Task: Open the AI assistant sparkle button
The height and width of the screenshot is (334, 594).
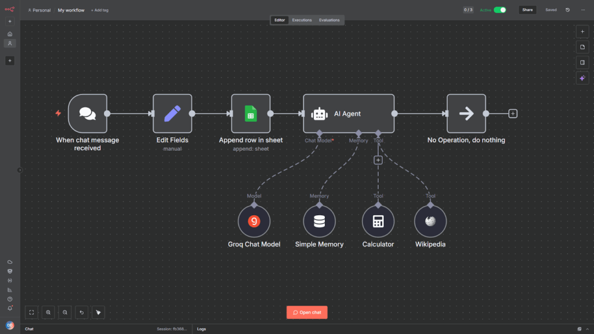Action: [x=582, y=78]
